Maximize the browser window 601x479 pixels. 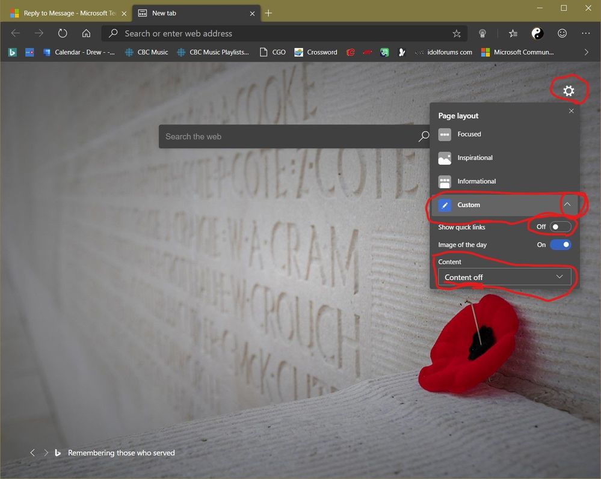pos(564,8)
